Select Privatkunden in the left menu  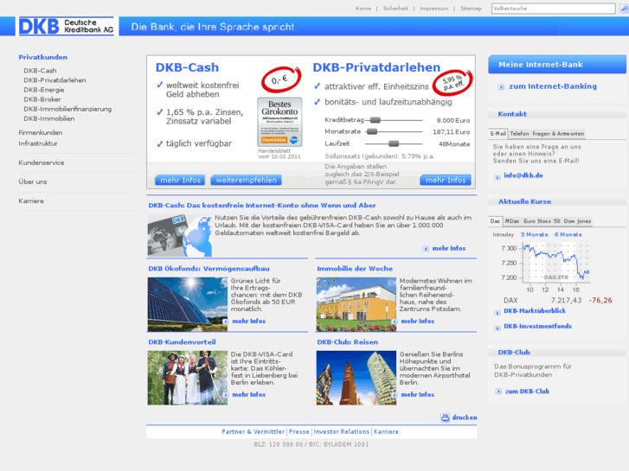(x=43, y=57)
